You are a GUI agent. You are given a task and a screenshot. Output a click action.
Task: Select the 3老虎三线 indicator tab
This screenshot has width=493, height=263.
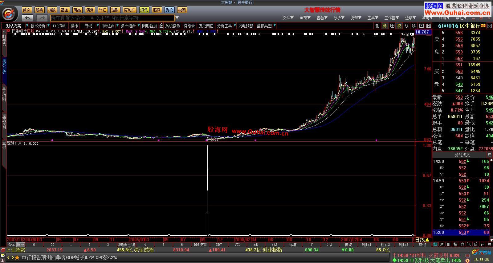[126, 245]
